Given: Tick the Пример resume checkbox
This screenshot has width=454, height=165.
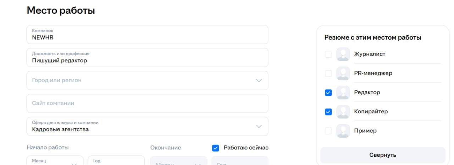Looking at the screenshot, I should pos(328,131).
